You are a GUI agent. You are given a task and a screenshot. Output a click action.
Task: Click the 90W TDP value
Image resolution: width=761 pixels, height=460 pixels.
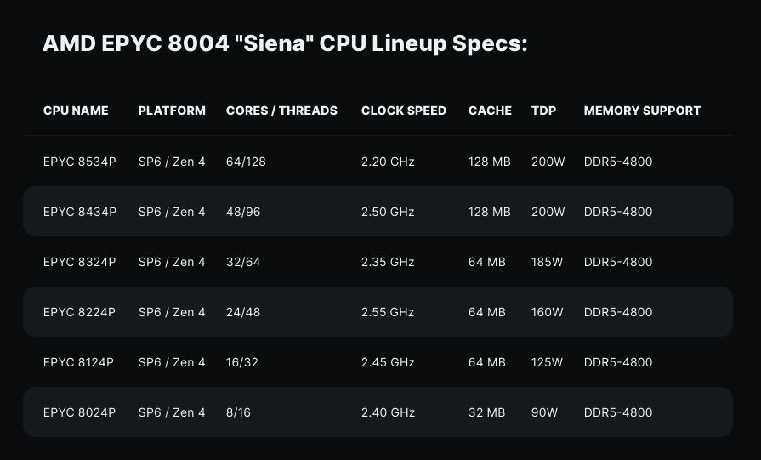[544, 412]
